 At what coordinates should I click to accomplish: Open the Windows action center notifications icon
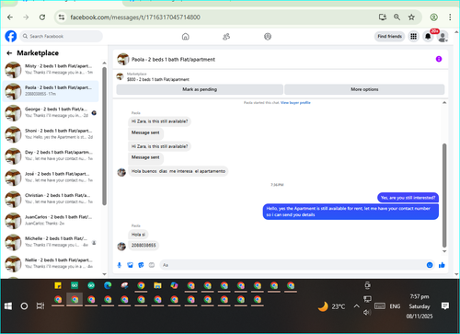click(x=445, y=305)
